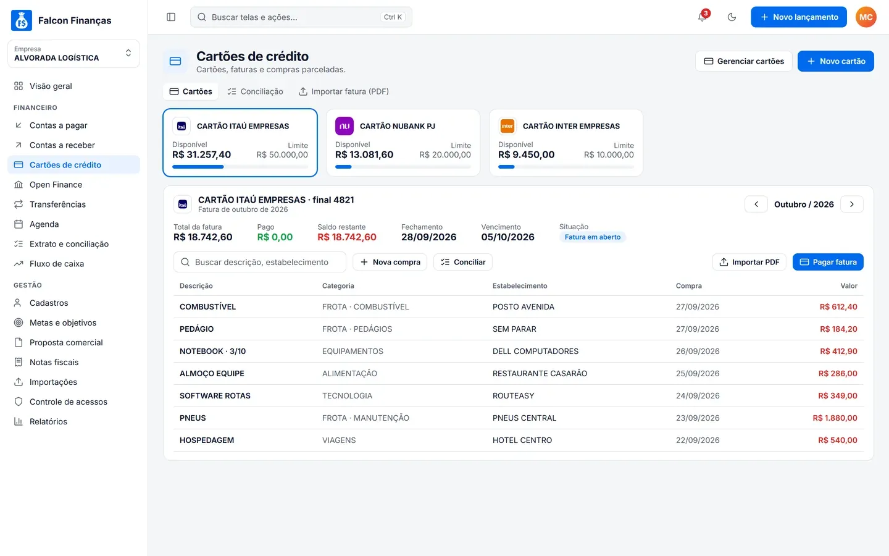
Task: Switch to dark mode with moon icon
Action: coord(732,17)
